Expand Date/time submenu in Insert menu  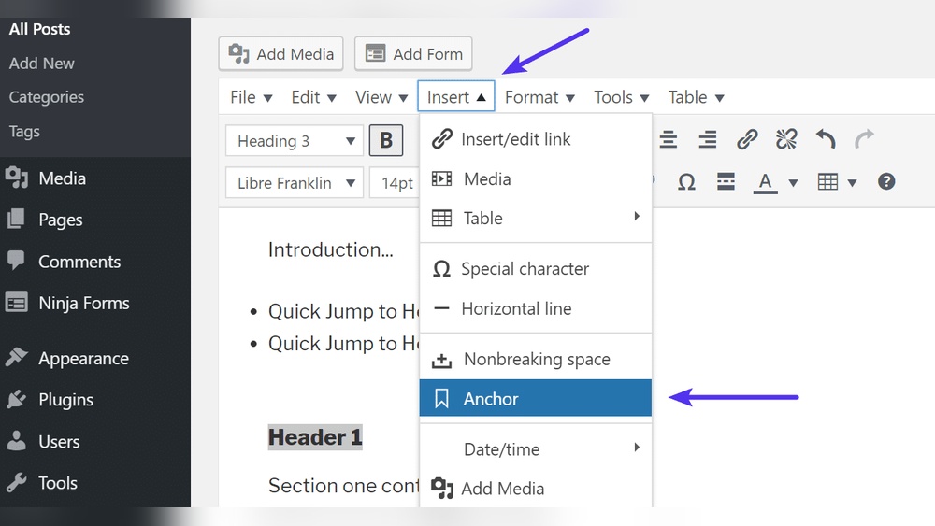tap(536, 449)
